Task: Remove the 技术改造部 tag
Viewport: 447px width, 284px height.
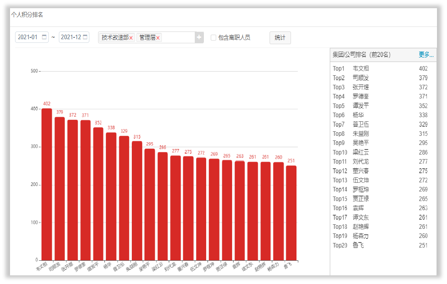Action: pyautogui.click(x=131, y=38)
